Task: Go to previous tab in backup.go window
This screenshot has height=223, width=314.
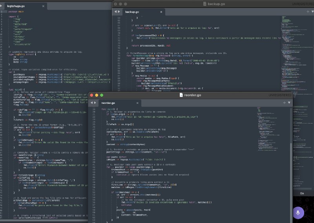Action: [x=115, y=12]
